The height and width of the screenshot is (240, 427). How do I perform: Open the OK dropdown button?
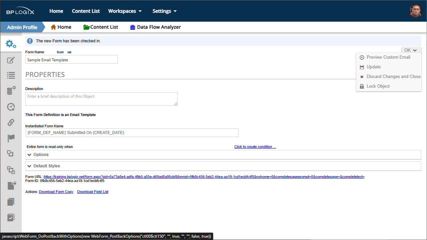(x=411, y=50)
